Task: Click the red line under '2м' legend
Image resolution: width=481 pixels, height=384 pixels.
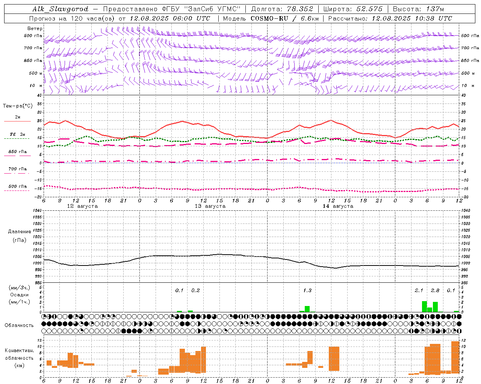Action: [17, 121]
